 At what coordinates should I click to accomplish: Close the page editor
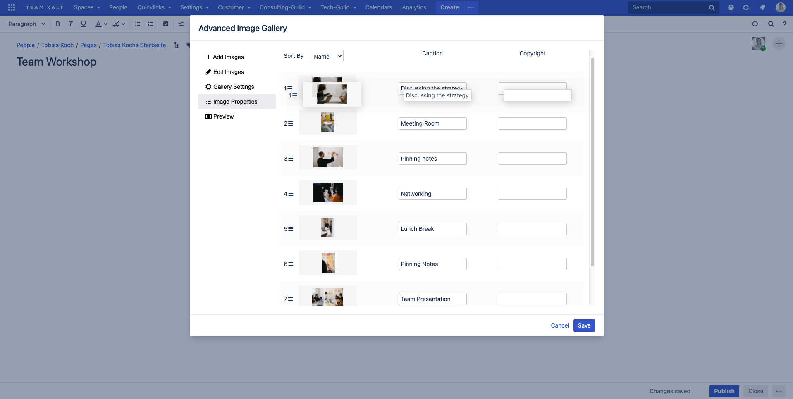pos(756,391)
